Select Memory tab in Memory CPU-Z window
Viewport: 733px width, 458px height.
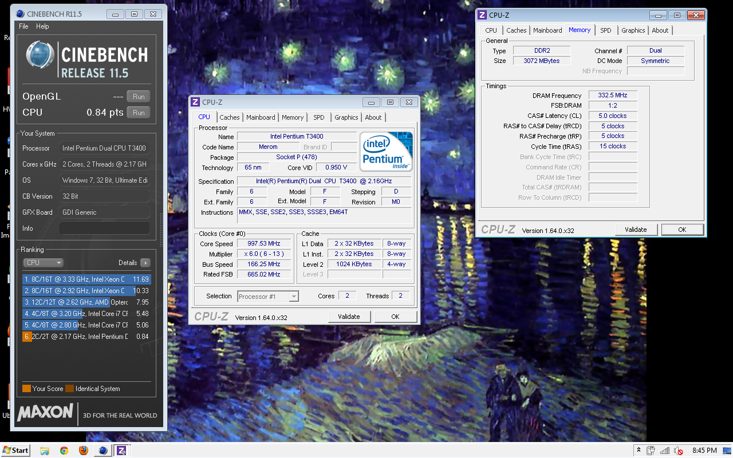[580, 30]
